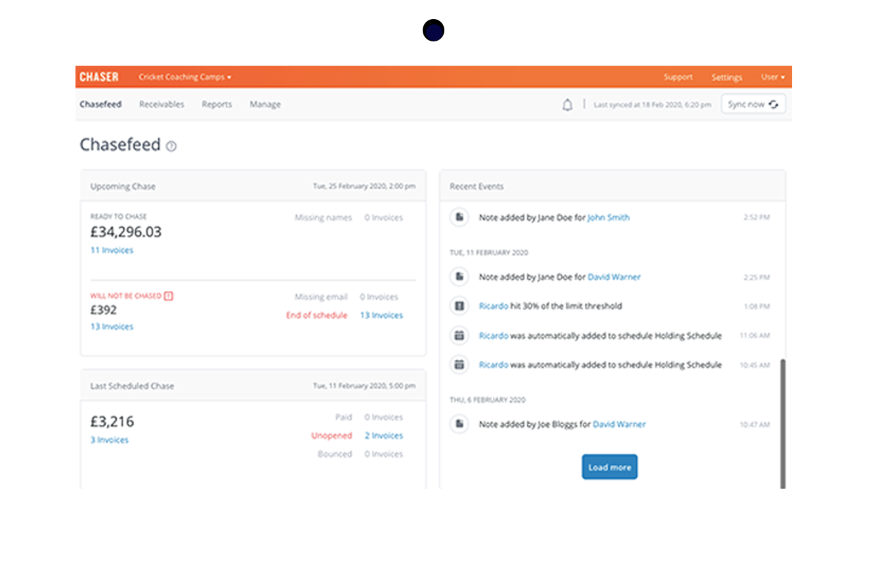This screenshot has width=869, height=574.
Task: Switch to the Chasefeed tab
Action: (100, 104)
